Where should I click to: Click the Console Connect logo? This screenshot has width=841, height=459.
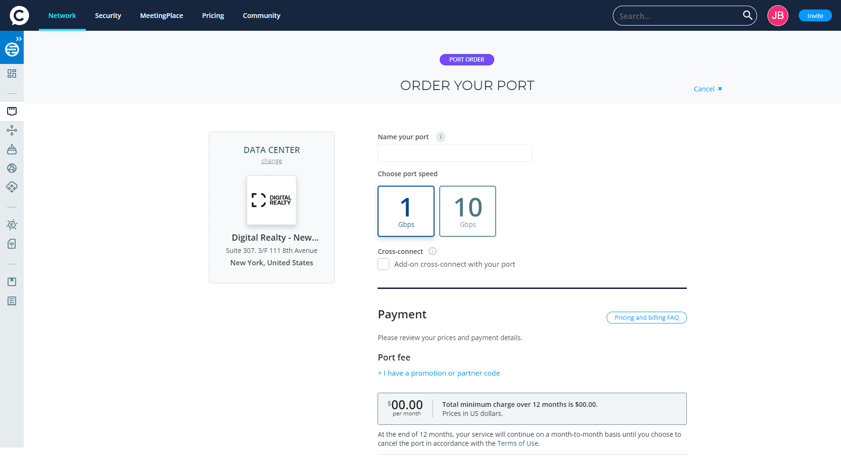click(x=19, y=16)
